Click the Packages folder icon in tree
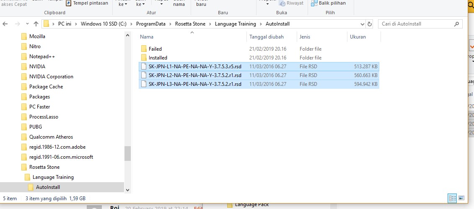This screenshot has height=209, width=474. click(24, 97)
